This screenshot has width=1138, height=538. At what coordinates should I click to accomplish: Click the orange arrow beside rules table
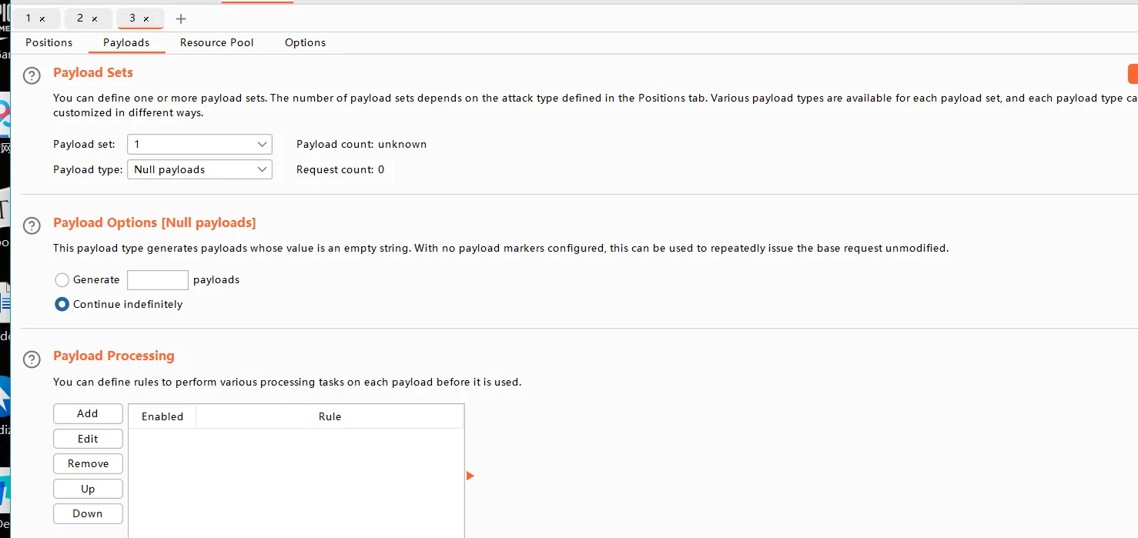[x=470, y=476]
